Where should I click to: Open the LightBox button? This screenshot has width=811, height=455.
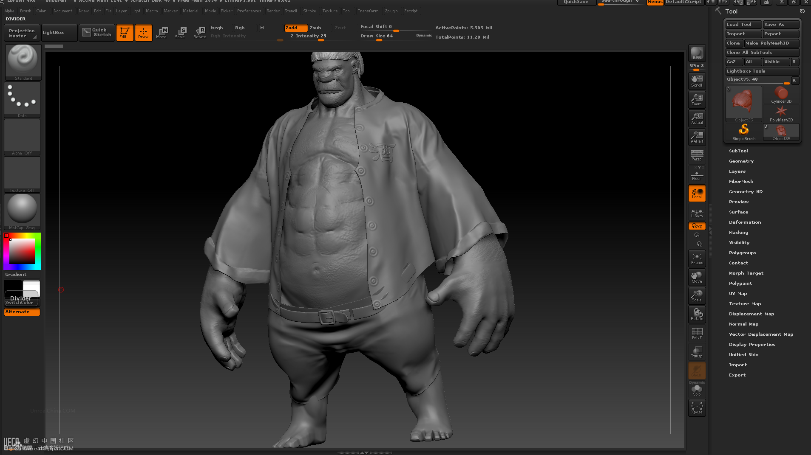tap(60, 33)
